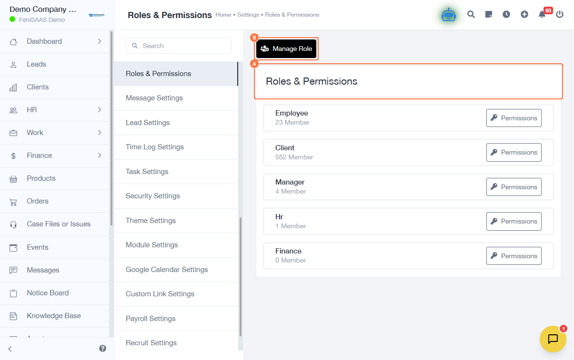Go to Leads in sidebar
This screenshot has height=360, width=574.
pyautogui.click(x=36, y=64)
